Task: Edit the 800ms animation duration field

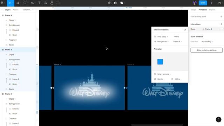Action: point(177,79)
